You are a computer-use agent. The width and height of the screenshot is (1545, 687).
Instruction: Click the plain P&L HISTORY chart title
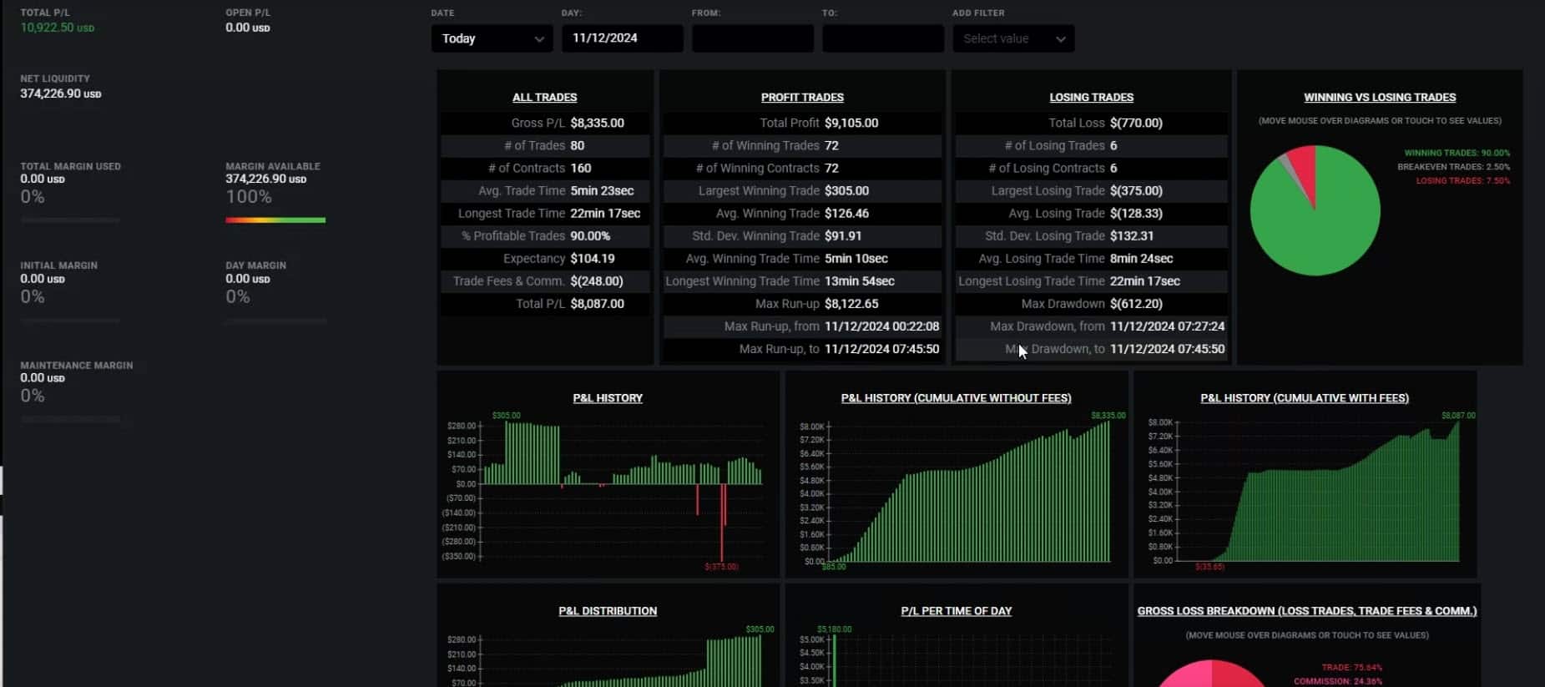point(608,398)
